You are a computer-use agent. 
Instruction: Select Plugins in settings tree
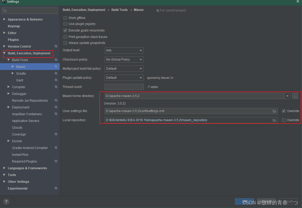[13, 40]
